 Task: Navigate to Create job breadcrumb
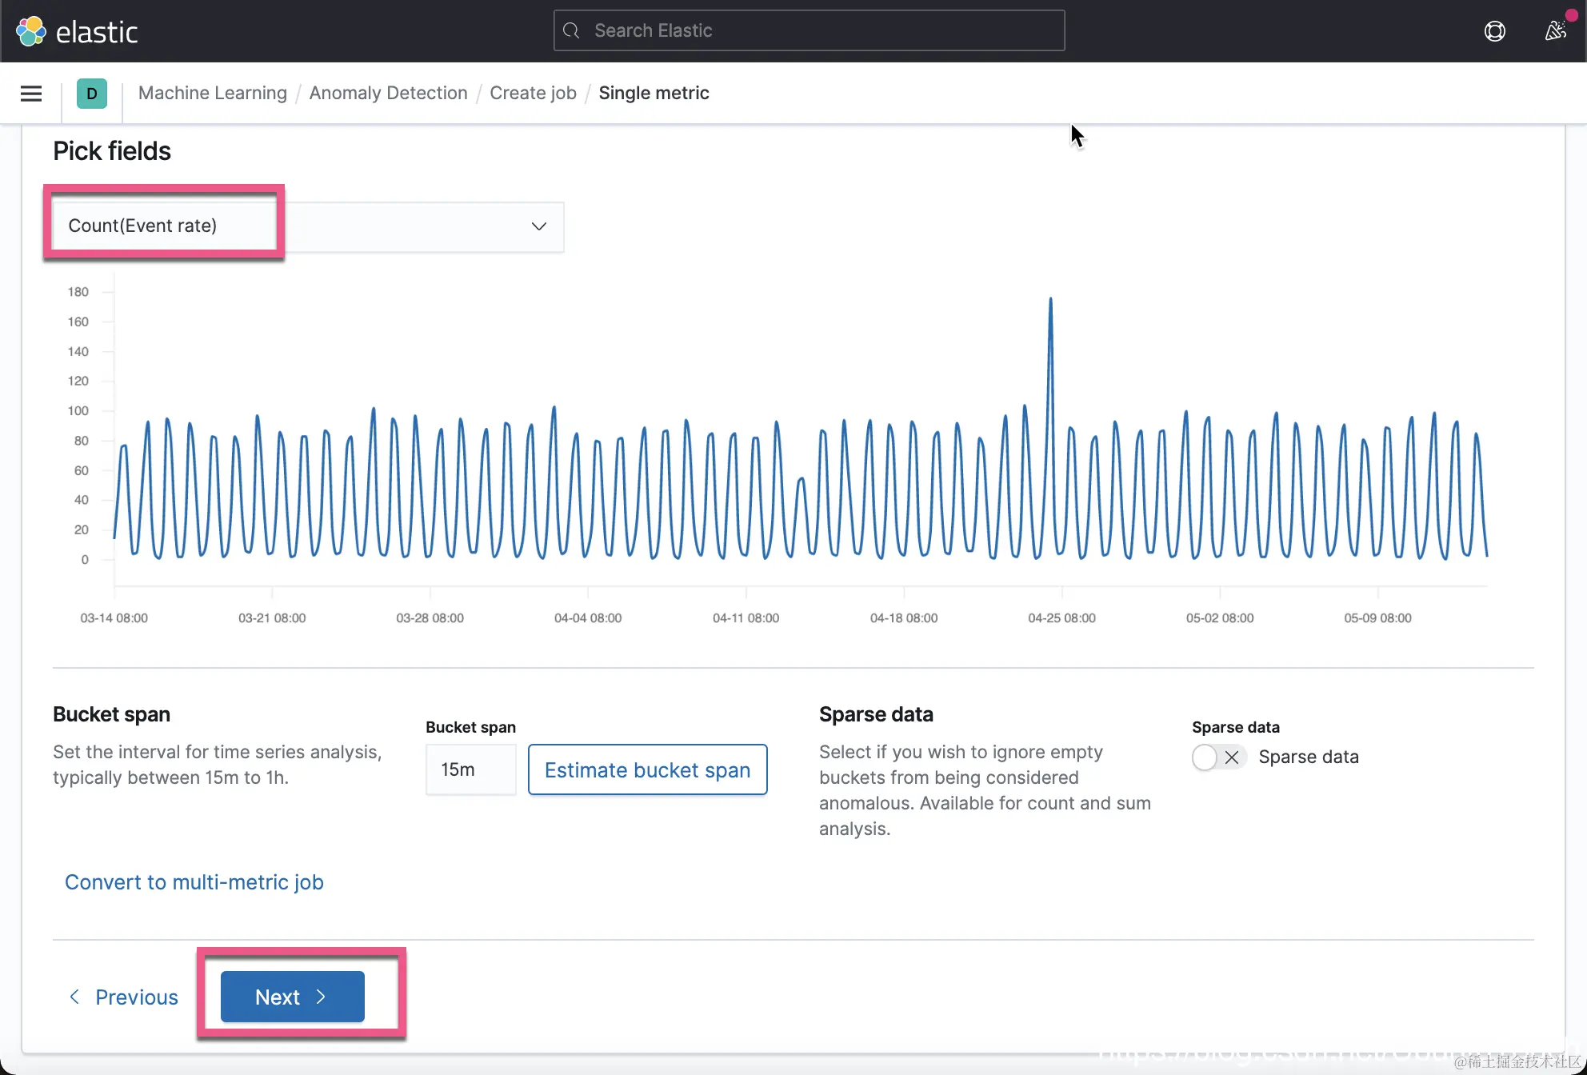pyautogui.click(x=533, y=93)
